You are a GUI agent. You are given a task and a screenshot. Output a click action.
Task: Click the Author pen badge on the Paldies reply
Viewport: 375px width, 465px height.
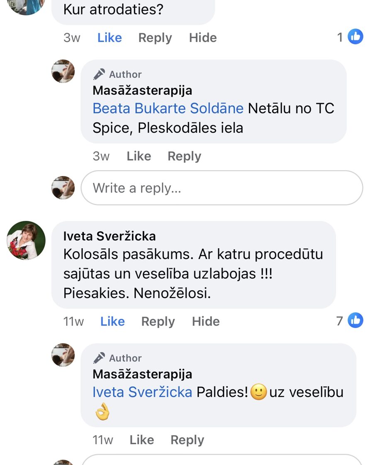(x=99, y=358)
